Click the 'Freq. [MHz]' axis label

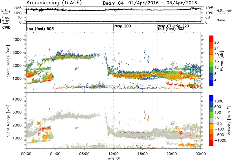pos(6,20)
